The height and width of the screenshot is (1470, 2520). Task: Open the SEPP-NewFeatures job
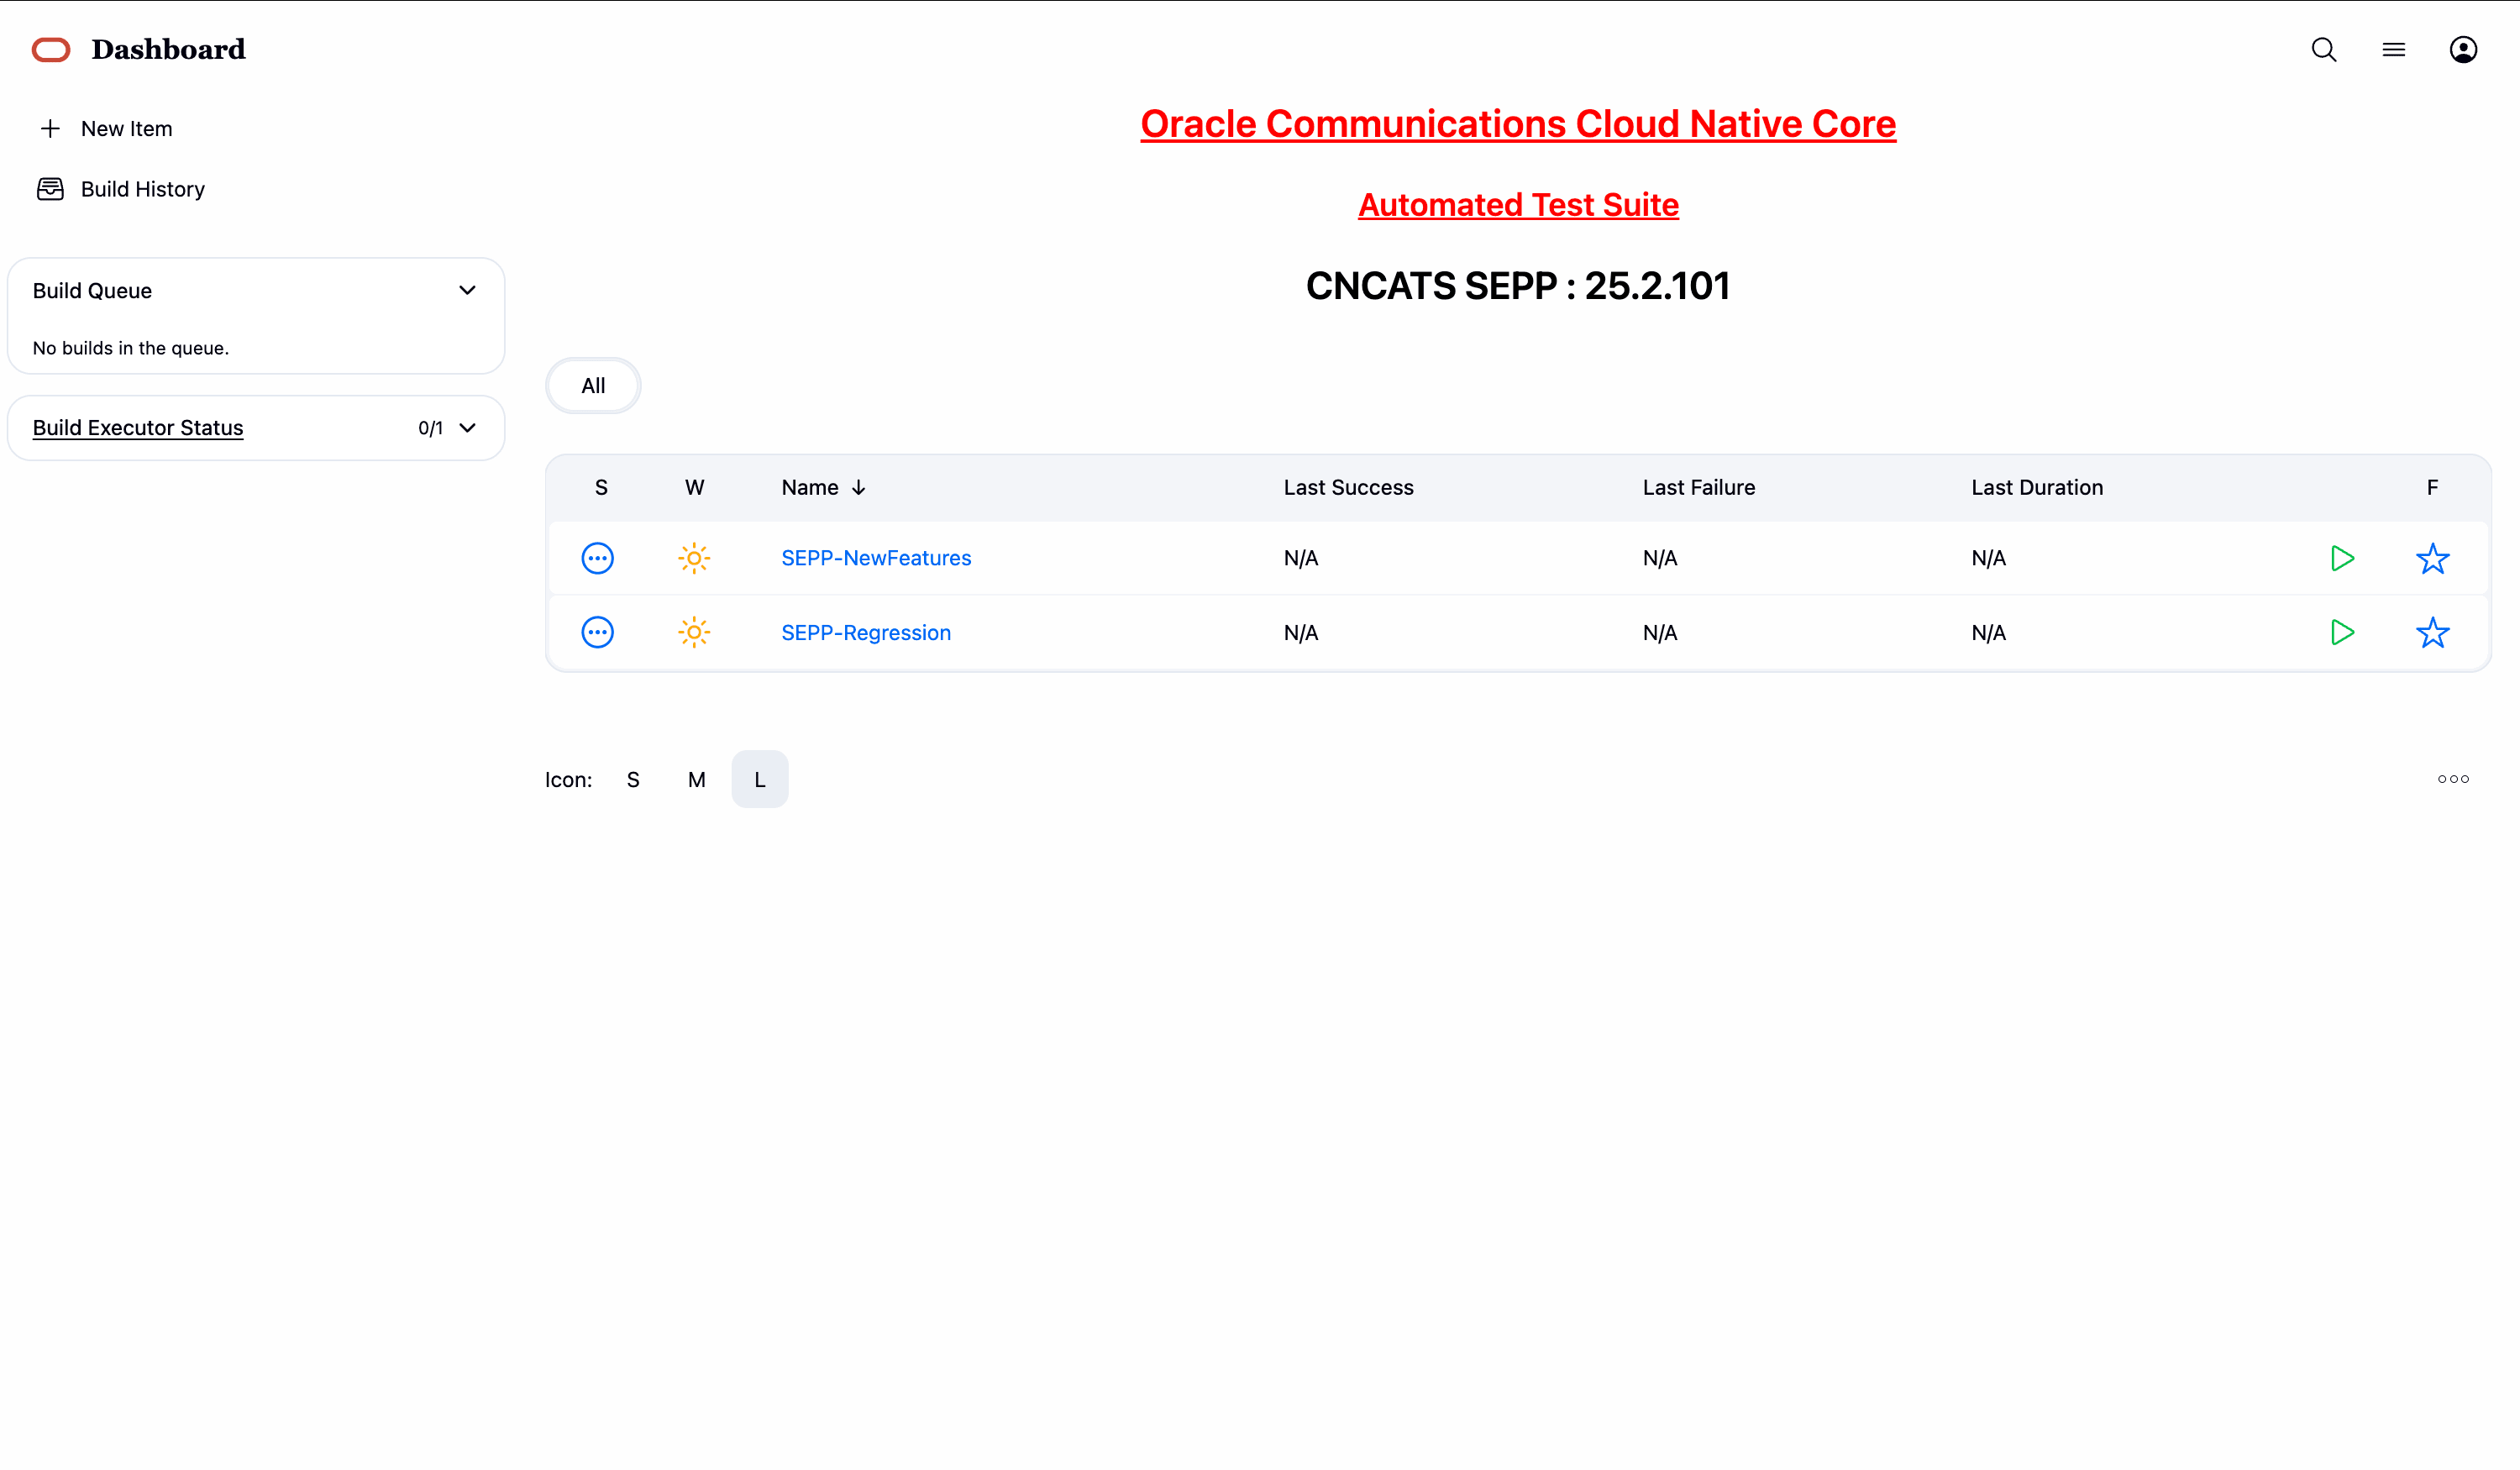tap(876, 558)
